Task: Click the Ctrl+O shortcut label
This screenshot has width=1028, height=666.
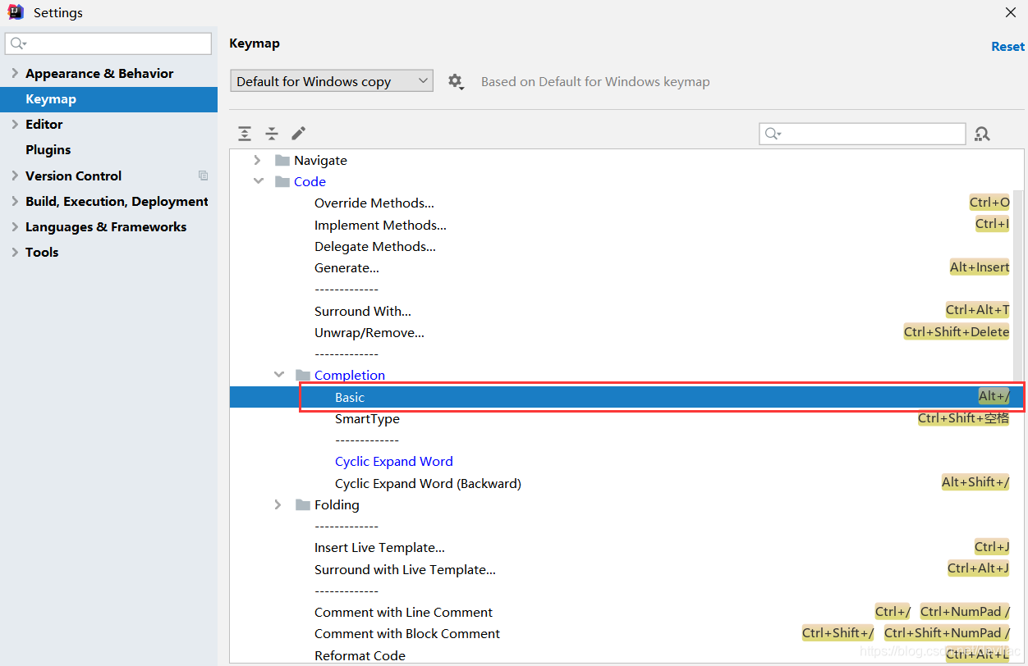Action: [x=989, y=203]
